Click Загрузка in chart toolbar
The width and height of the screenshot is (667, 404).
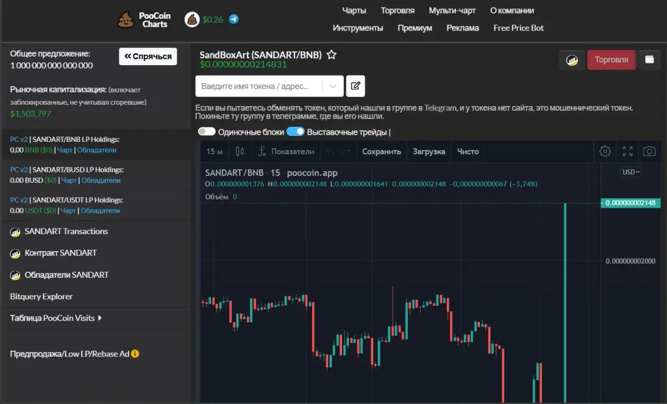click(429, 152)
